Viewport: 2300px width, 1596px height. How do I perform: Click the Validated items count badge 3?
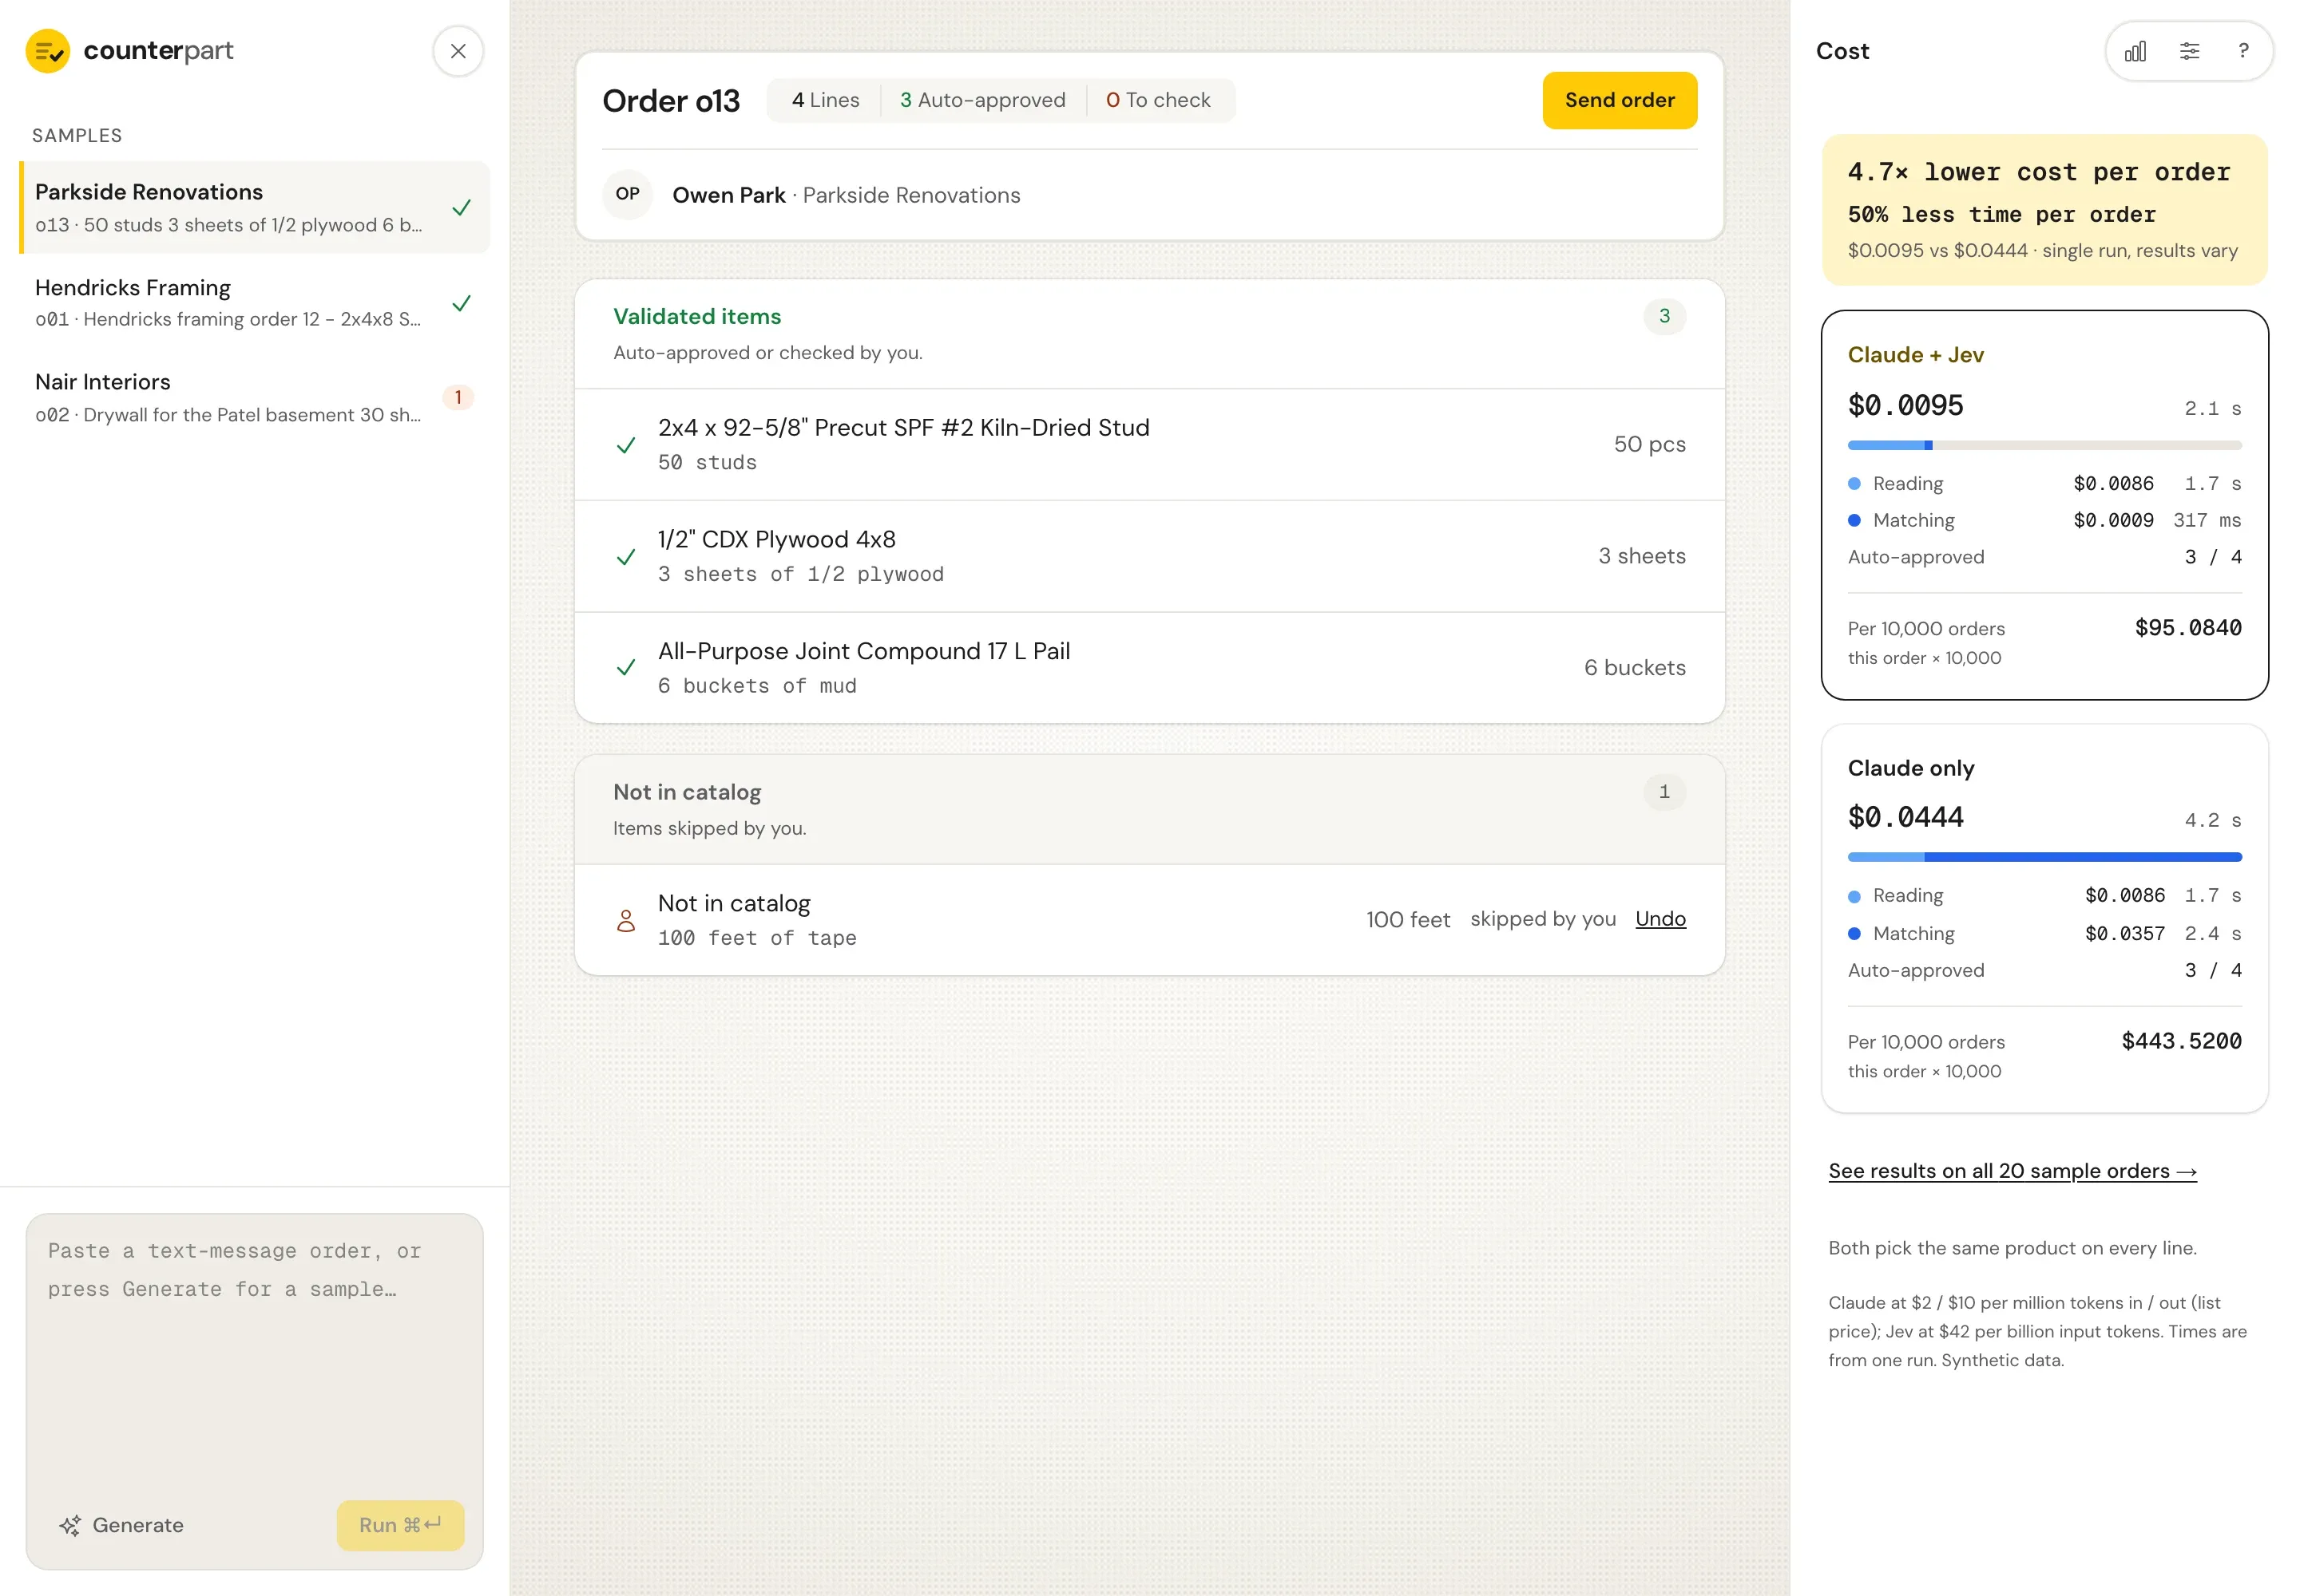(x=1664, y=316)
